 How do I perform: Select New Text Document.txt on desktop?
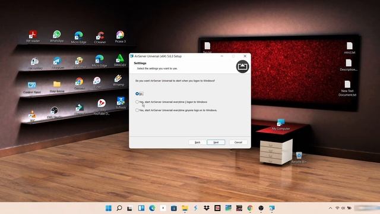point(347,89)
